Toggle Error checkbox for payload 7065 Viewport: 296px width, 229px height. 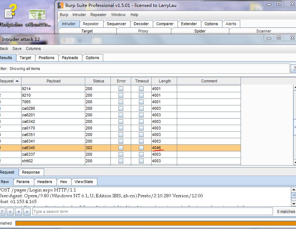tap(121, 102)
